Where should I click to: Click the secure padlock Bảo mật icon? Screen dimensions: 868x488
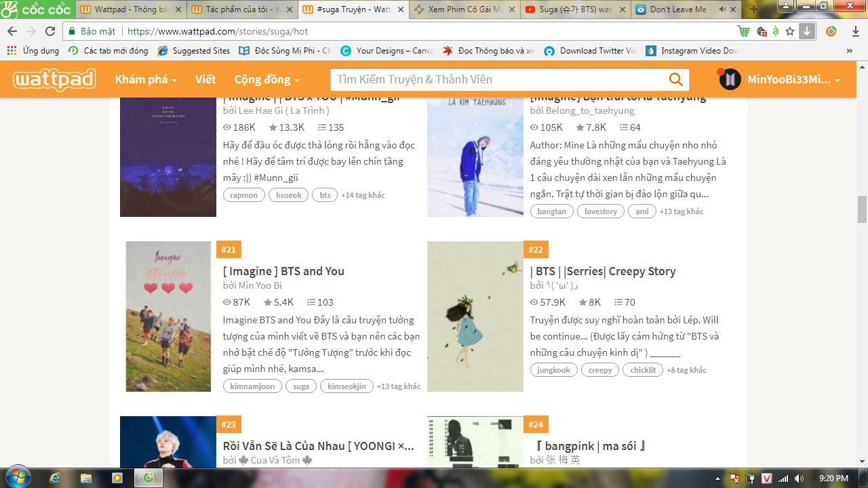[72, 31]
